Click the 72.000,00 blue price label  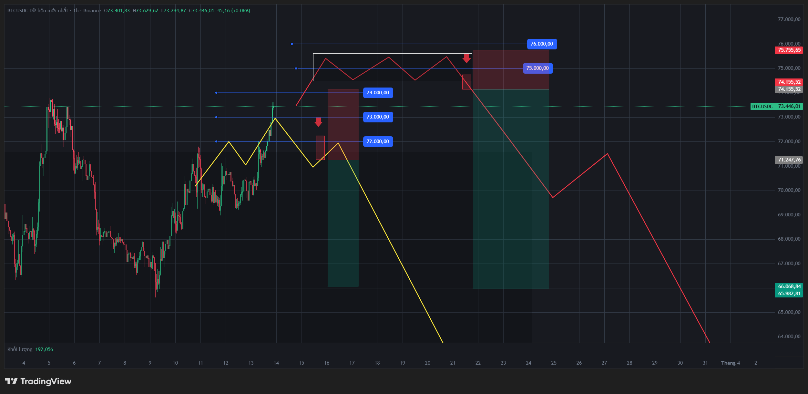pyautogui.click(x=378, y=141)
